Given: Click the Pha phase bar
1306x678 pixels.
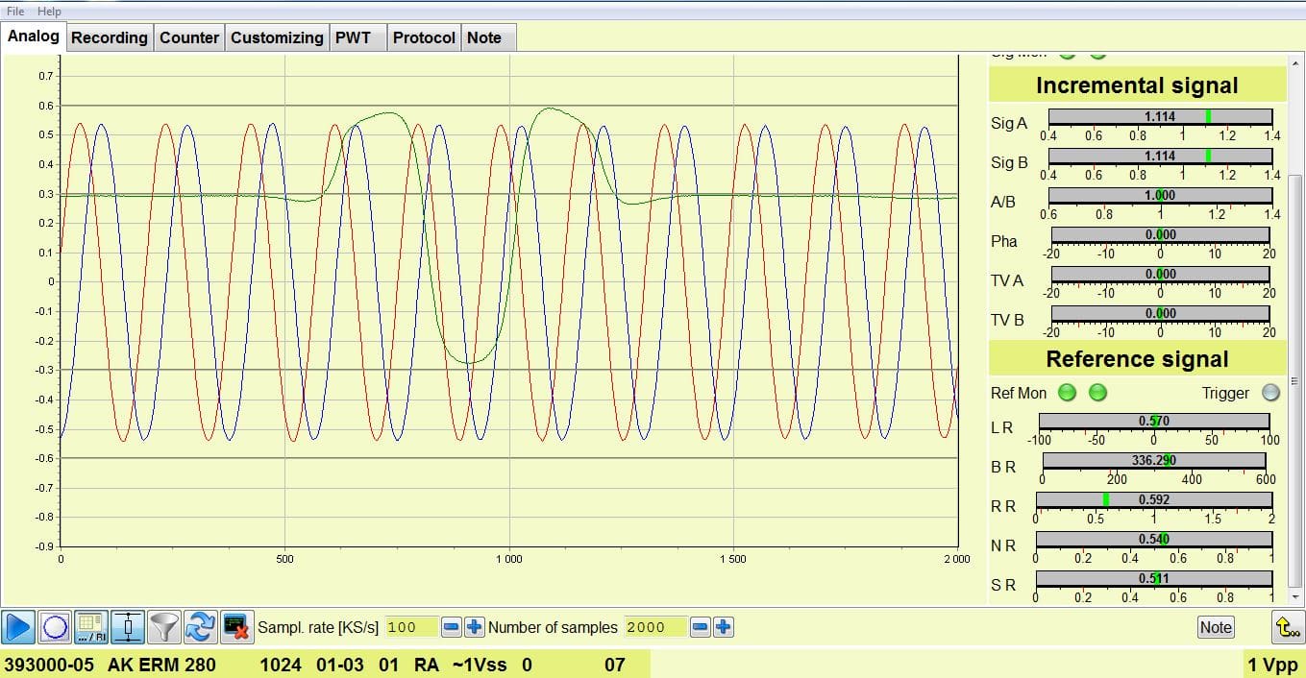Looking at the screenshot, I should pos(1160,234).
